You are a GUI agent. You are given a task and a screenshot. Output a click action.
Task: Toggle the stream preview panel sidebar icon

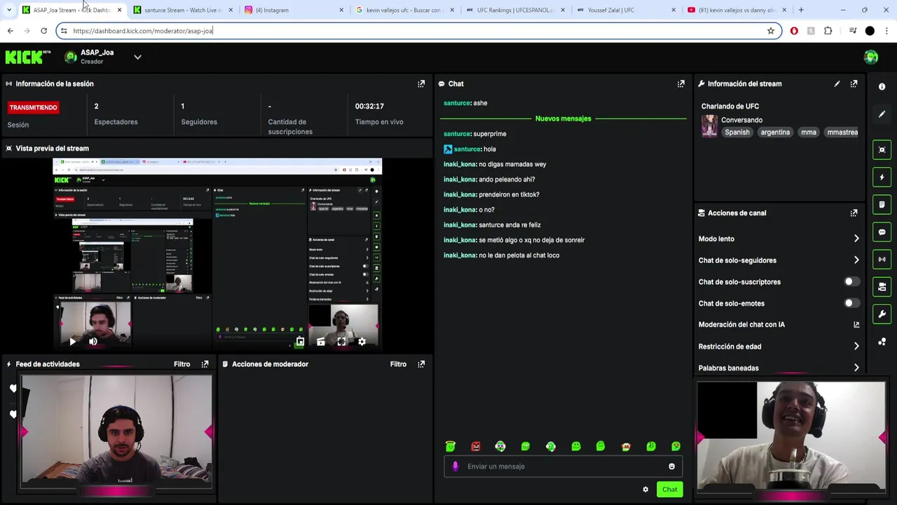[882, 149]
